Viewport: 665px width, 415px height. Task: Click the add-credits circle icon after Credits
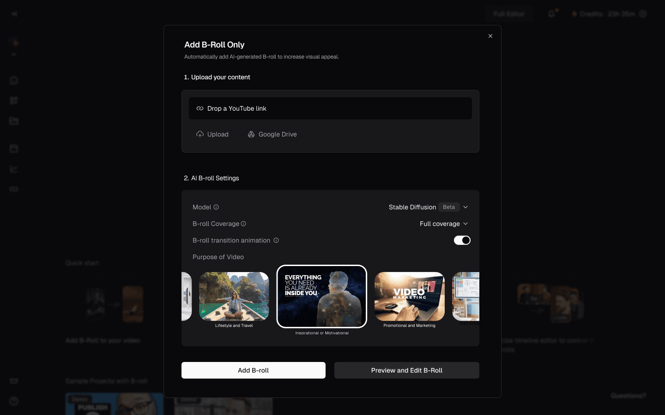coord(643,14)
